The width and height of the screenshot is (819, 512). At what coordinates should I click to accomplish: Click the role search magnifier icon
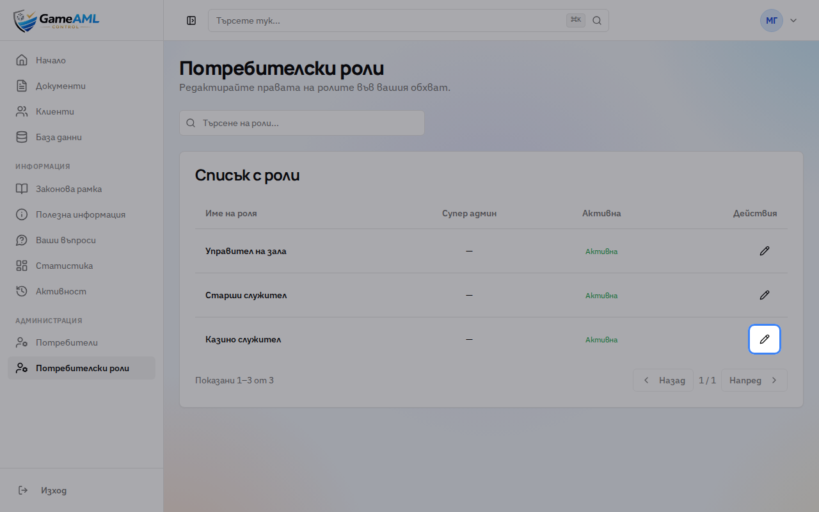(x=191, y=123)
